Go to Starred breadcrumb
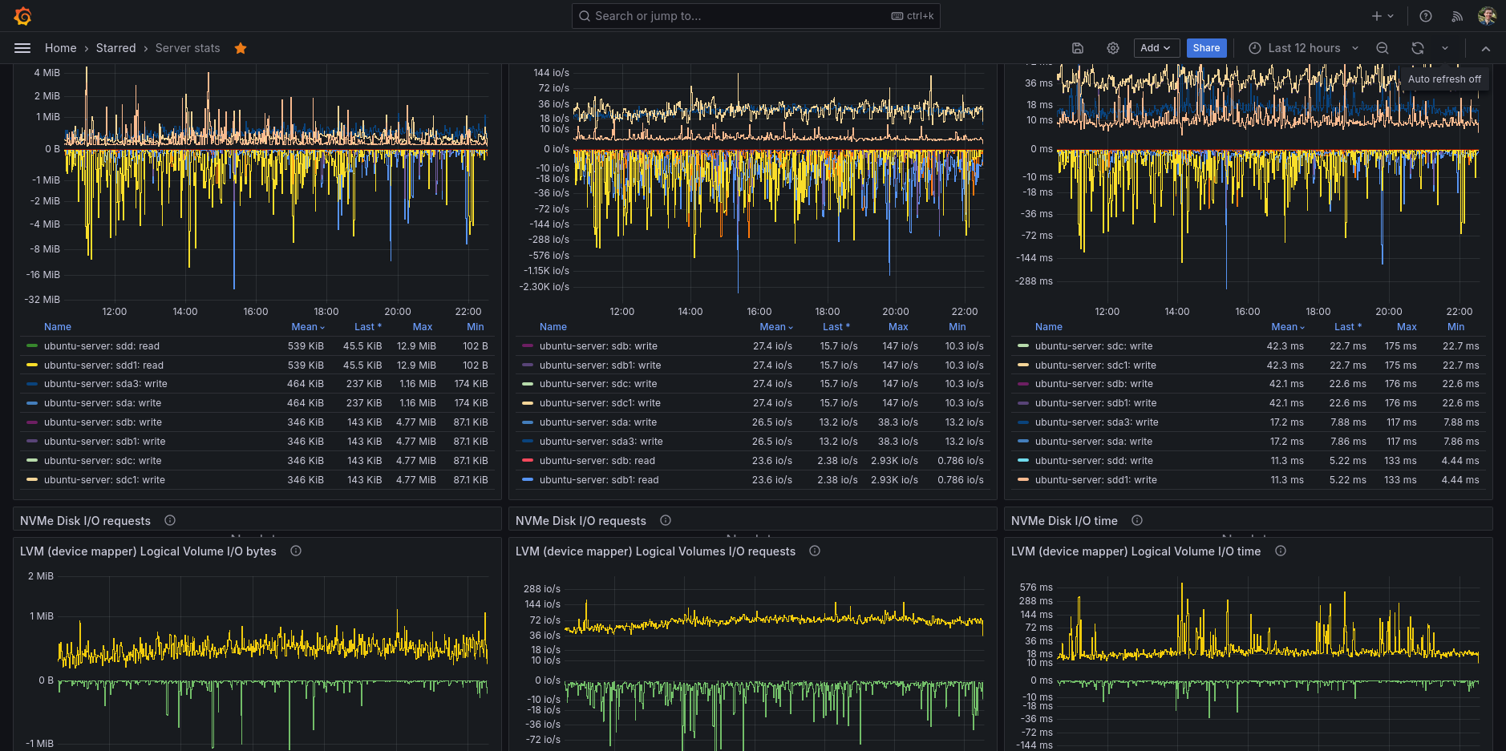 (x=116, y=48)
